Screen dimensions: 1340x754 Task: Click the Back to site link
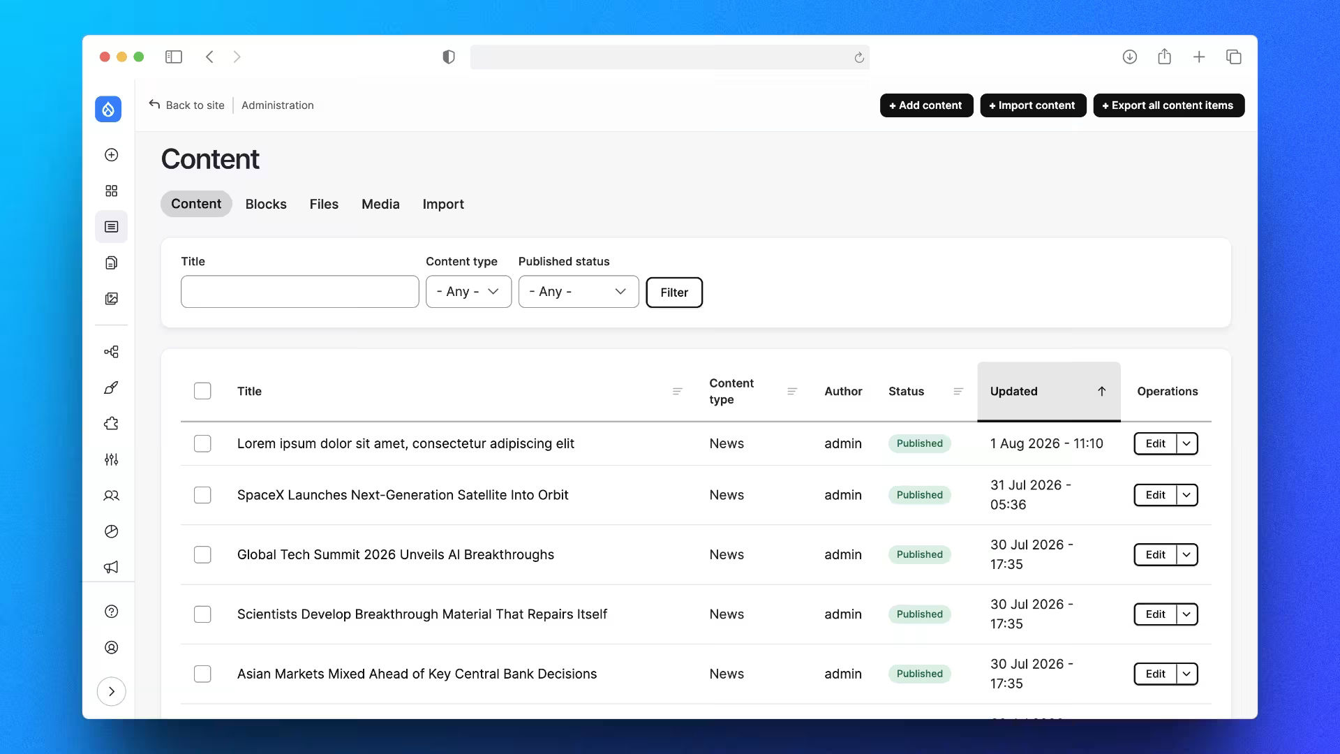point(186,105)
